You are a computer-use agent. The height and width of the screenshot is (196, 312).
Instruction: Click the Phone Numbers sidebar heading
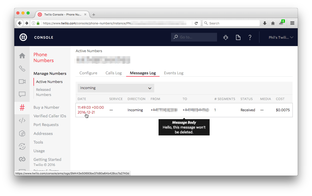click(43, 58)
